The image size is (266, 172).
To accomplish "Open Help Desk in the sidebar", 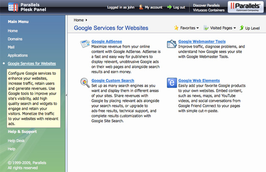I will point(16,141).
